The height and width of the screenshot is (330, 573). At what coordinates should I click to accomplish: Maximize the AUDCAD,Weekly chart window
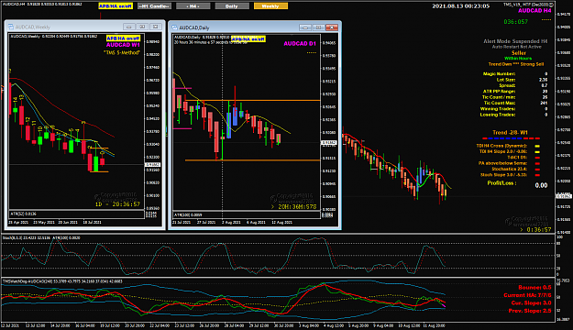[x=142, y=27]
